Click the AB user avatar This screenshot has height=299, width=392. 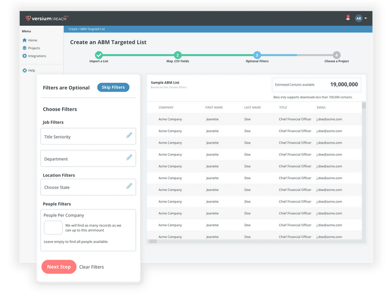[359, 18]
